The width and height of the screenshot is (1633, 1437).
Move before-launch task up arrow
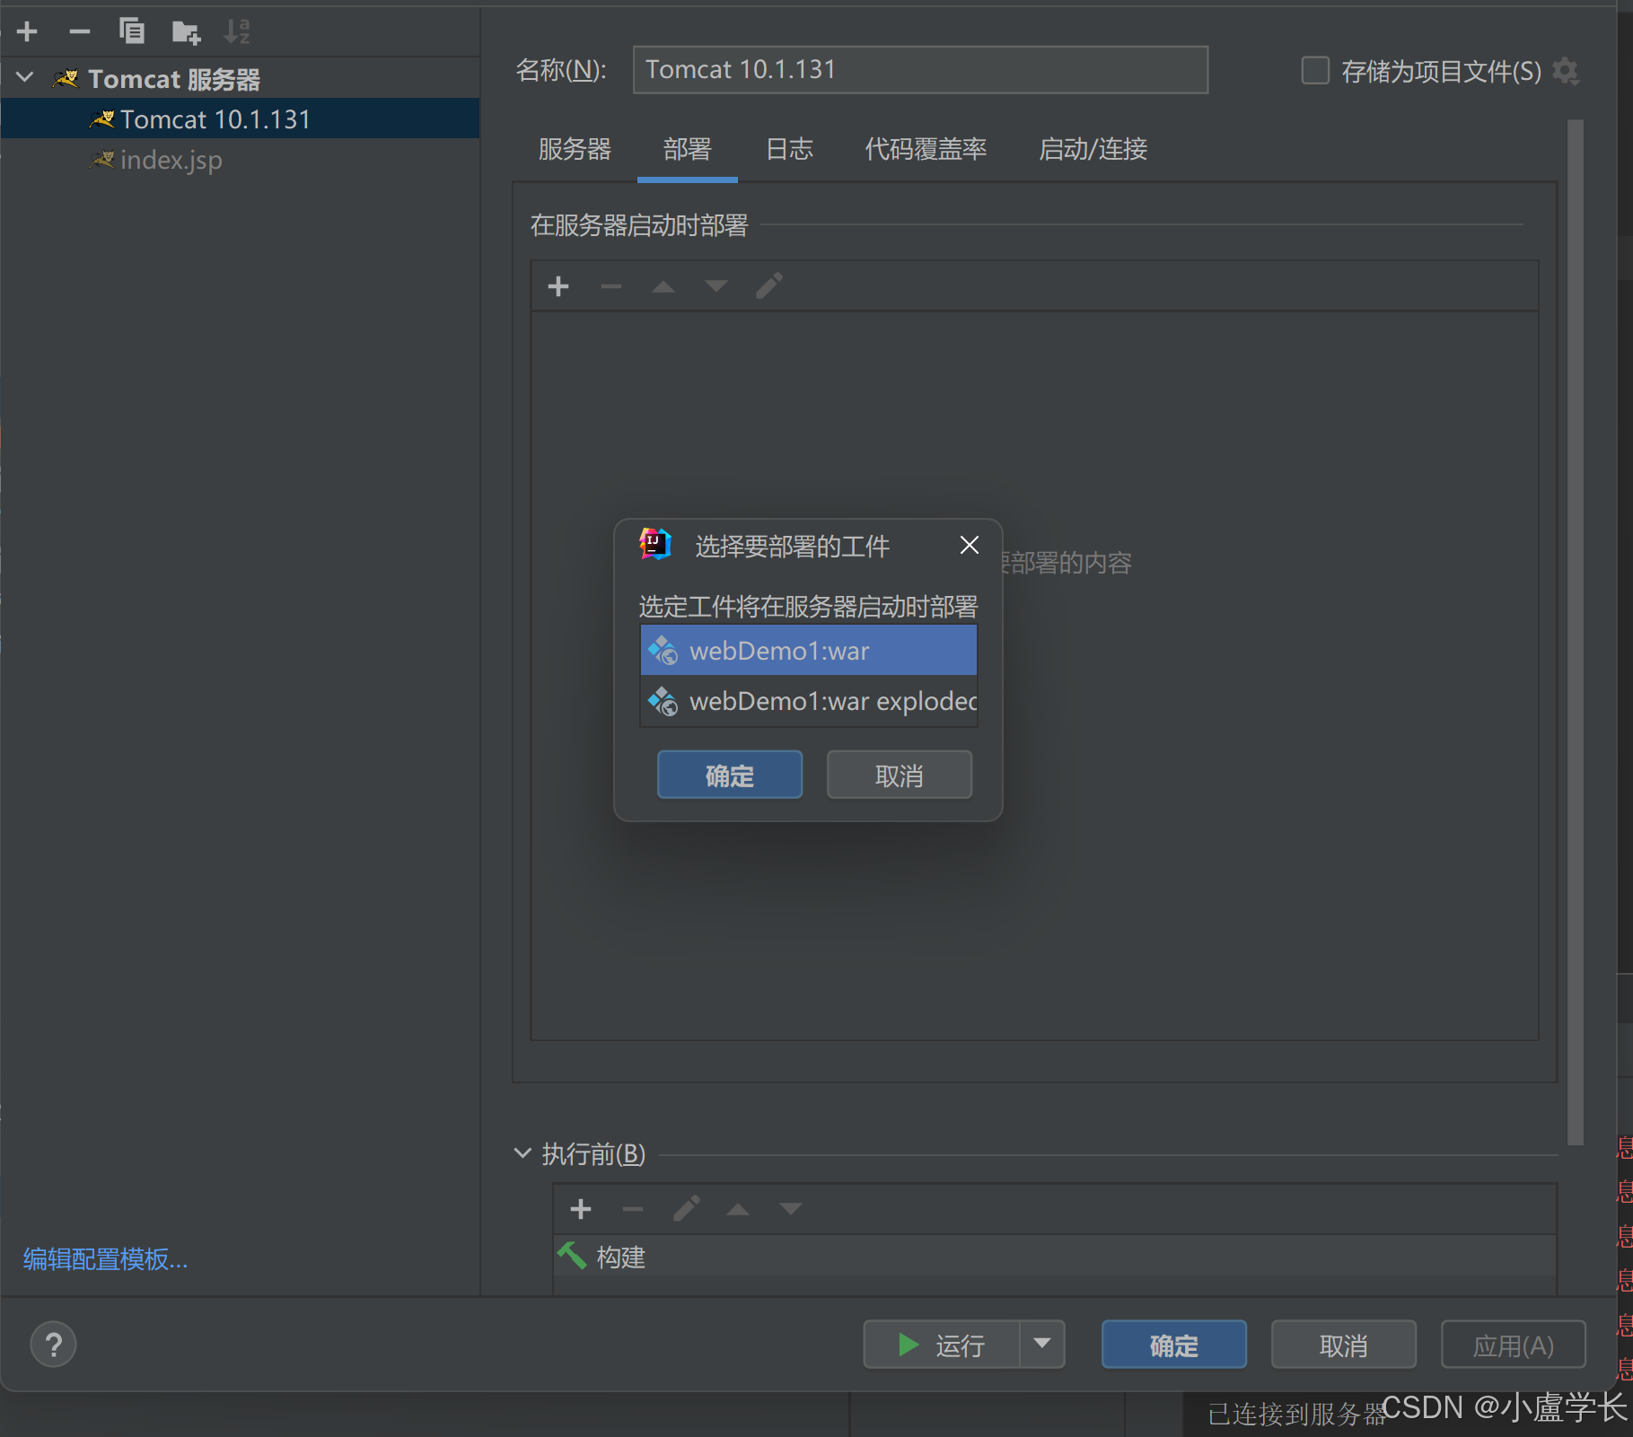[x=738, y=1209]
